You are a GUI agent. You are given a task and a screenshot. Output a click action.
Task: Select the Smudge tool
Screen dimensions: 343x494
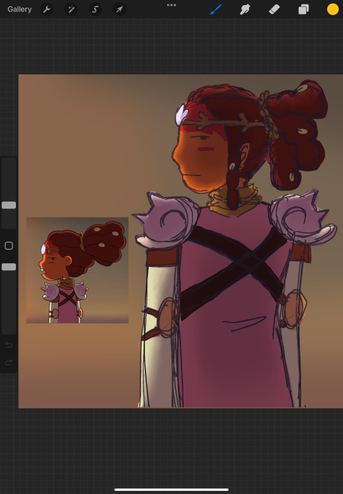coord(245,10)
